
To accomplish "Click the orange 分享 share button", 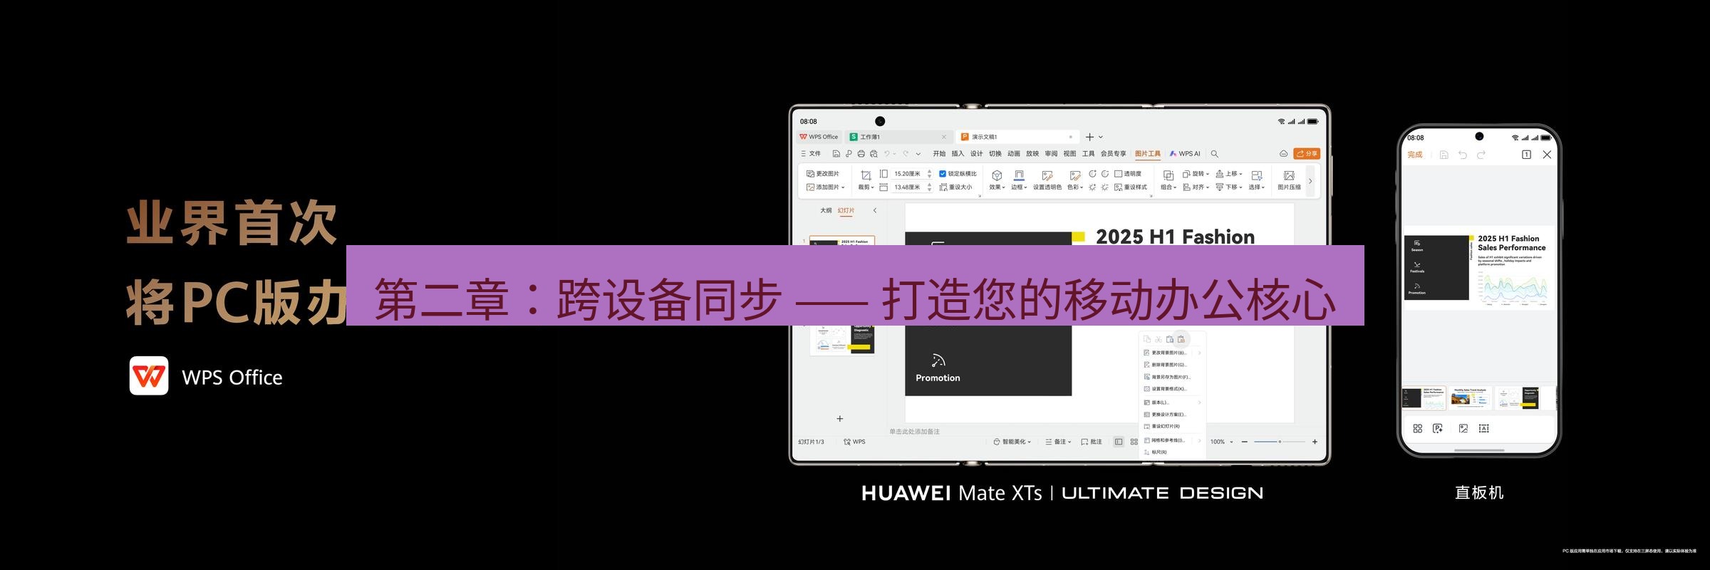I will coord(1307,154).
